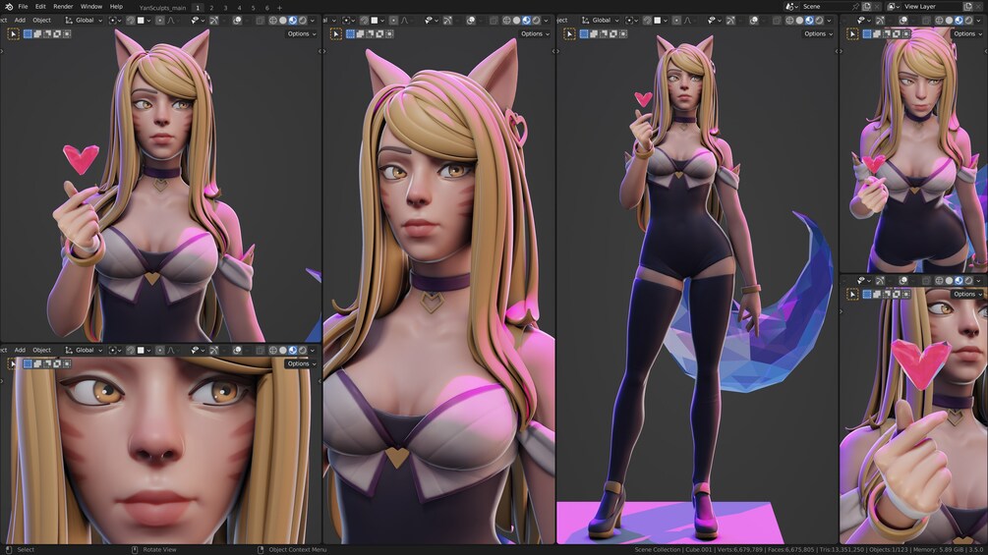Click the Select Box tool in the top-left bust viewport

(13, 34)
